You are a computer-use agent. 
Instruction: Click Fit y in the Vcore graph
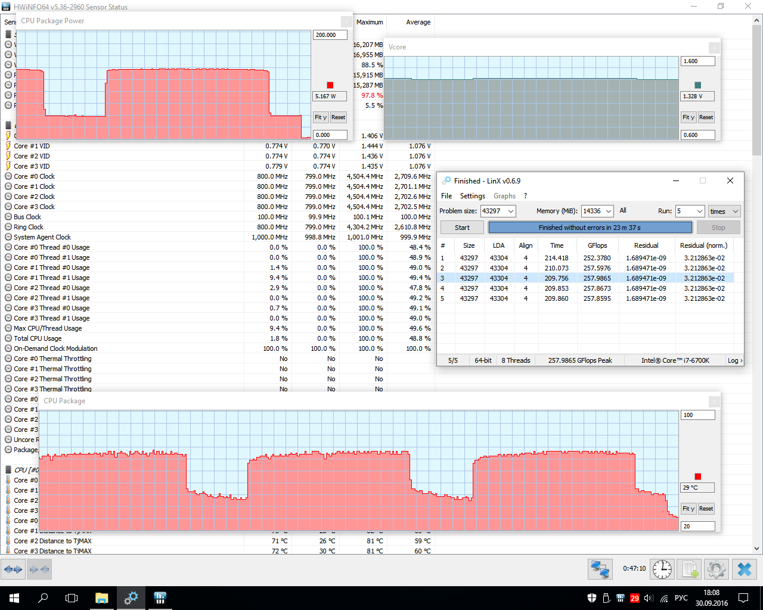point(688,117)
